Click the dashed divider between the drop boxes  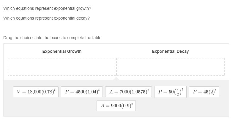116,67
